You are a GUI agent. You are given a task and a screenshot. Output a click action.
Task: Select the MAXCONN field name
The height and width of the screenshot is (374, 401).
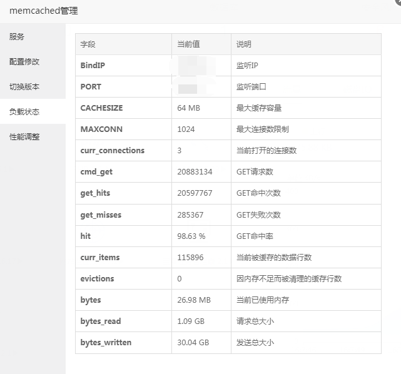click(101, 129)
